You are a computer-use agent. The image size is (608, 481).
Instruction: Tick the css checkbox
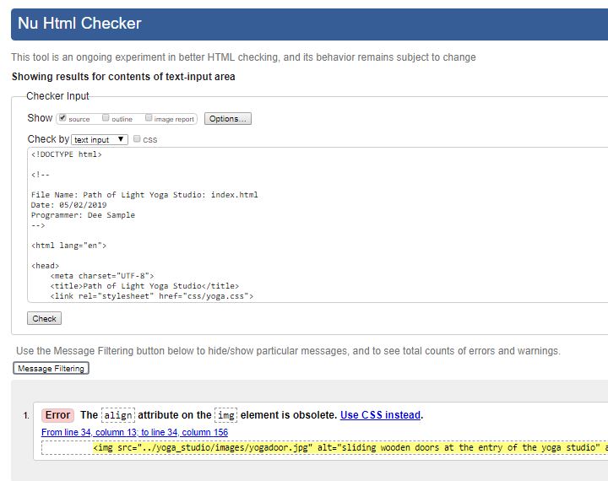pos(137,138)
